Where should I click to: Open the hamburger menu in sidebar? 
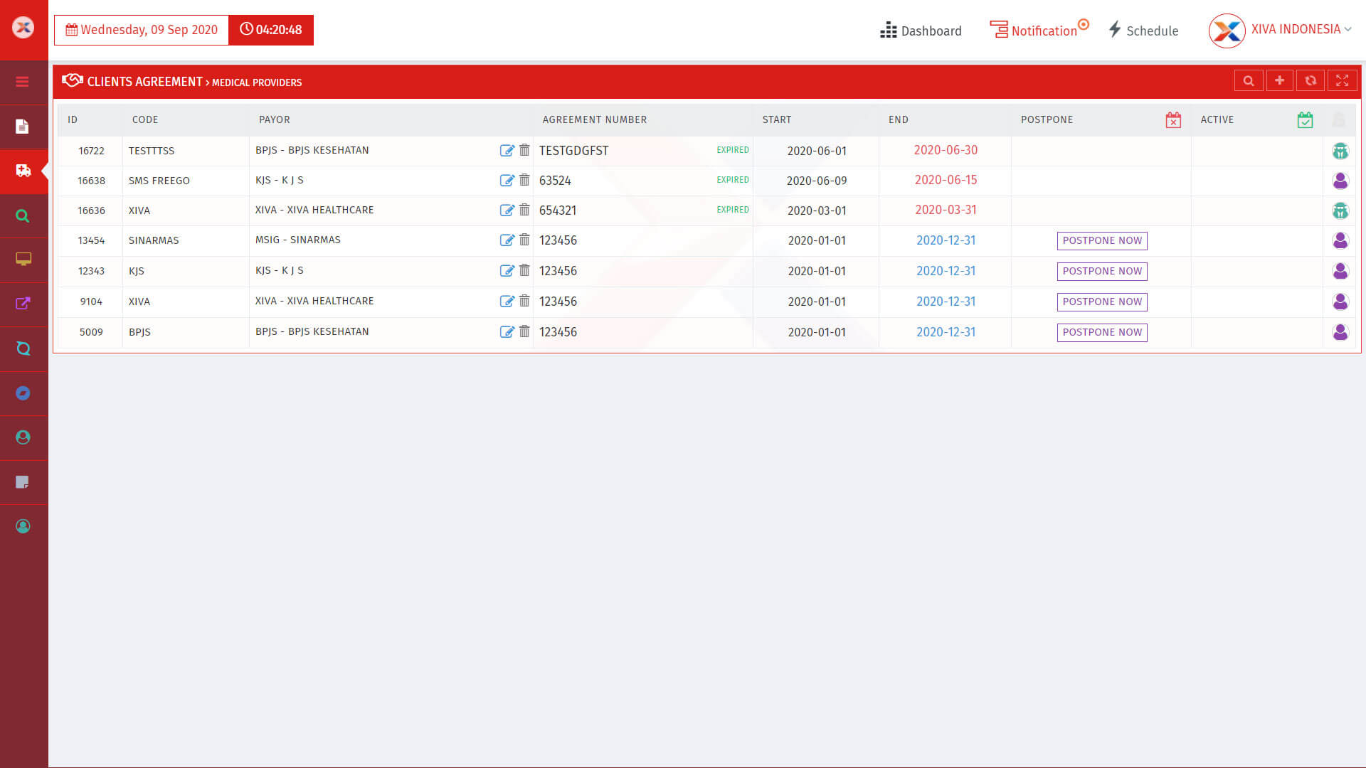[23, 82]
